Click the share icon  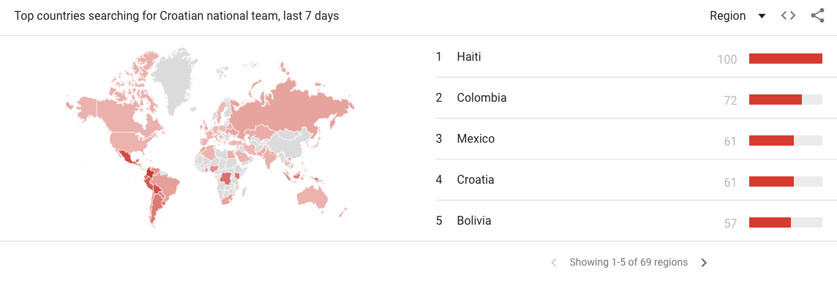tap(817, 16)
